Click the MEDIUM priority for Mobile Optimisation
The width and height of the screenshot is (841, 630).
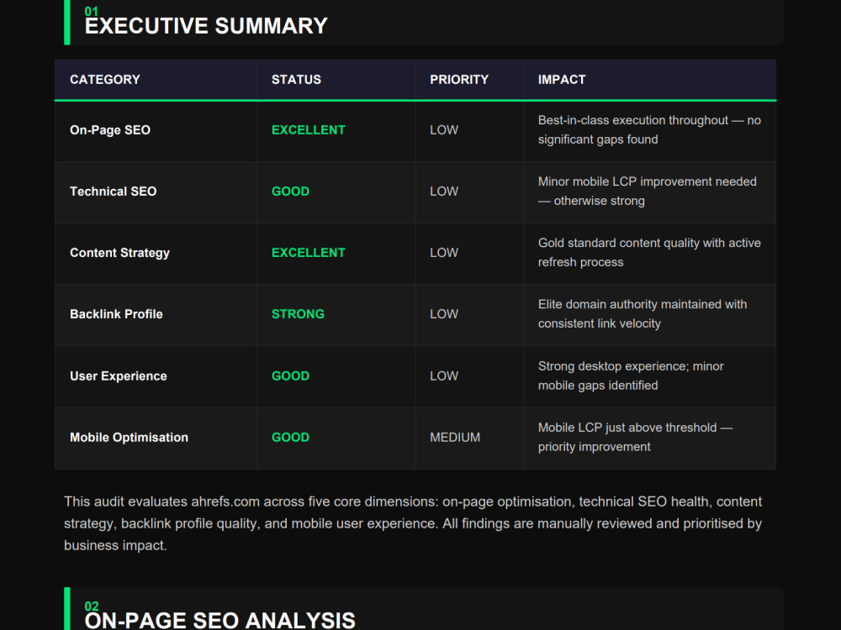pos(455,437)
